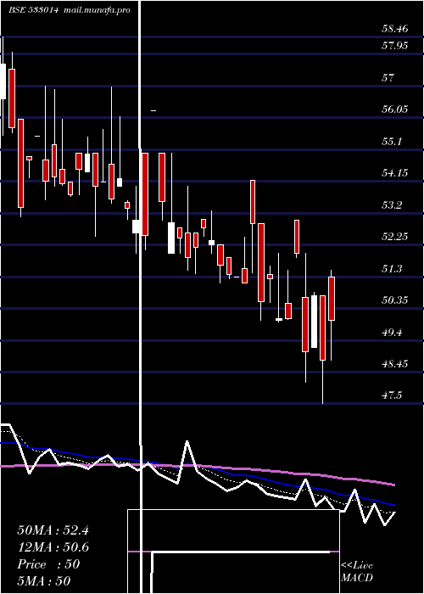The image size is (424, 594).
Task: Click the 12MA : 50.6 readout
Action: (53, 547)
